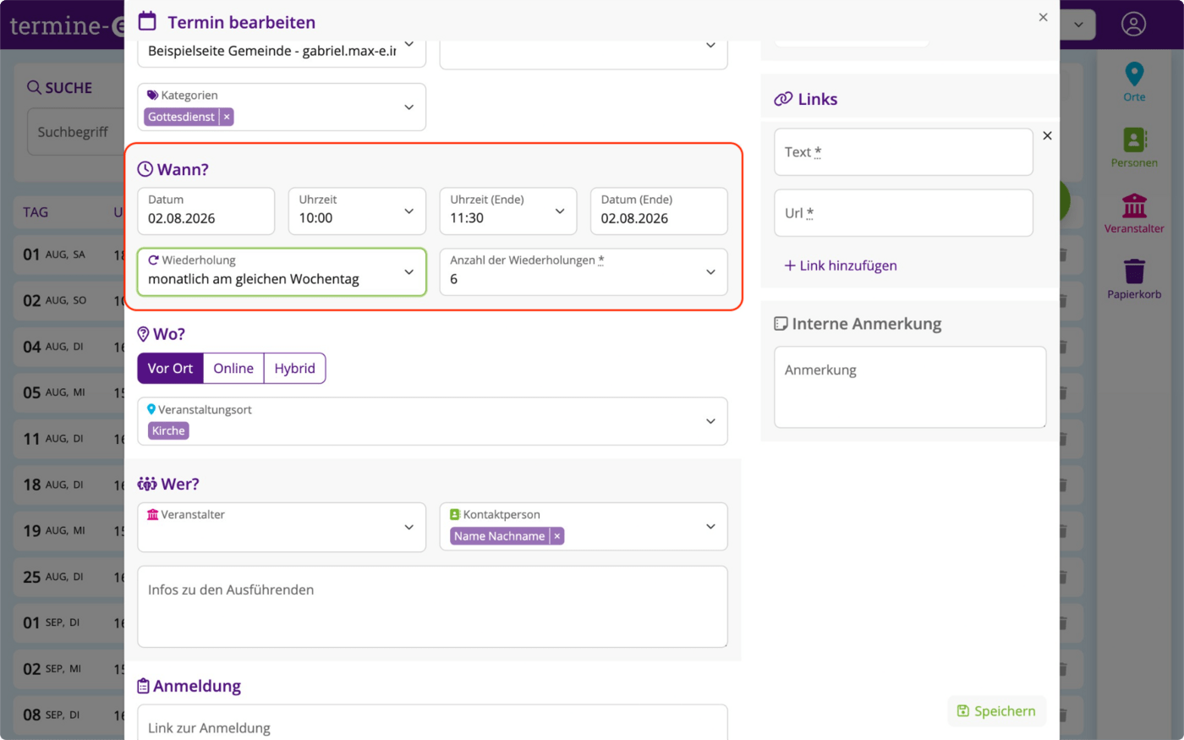Screen dimensions: 1184x740
Task: Save the appointment with Speichern
Action: (x=996, y=711)
